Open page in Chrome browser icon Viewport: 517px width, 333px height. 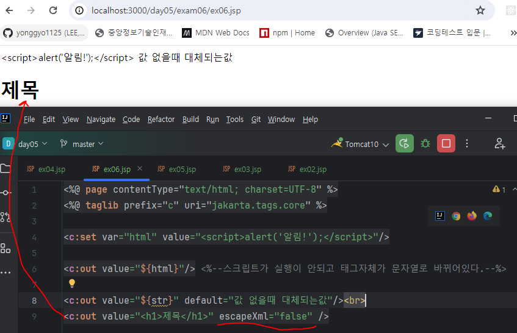tap(456, 216)
